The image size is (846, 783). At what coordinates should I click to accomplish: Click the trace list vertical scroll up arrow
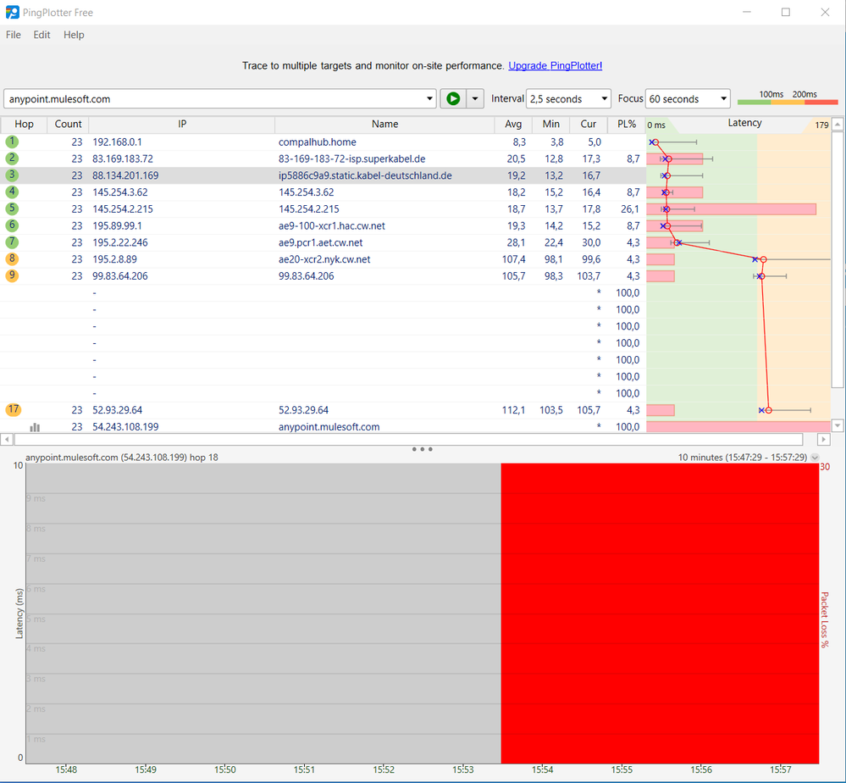click(838, 125)
